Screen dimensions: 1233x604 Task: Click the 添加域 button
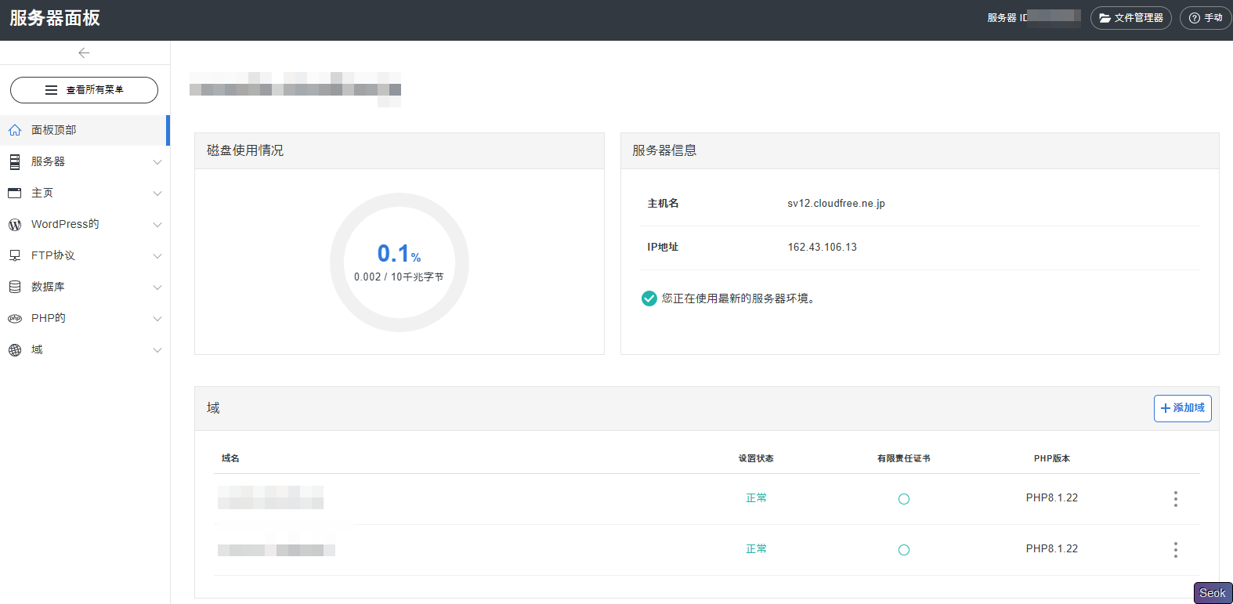pos(1182,408)
